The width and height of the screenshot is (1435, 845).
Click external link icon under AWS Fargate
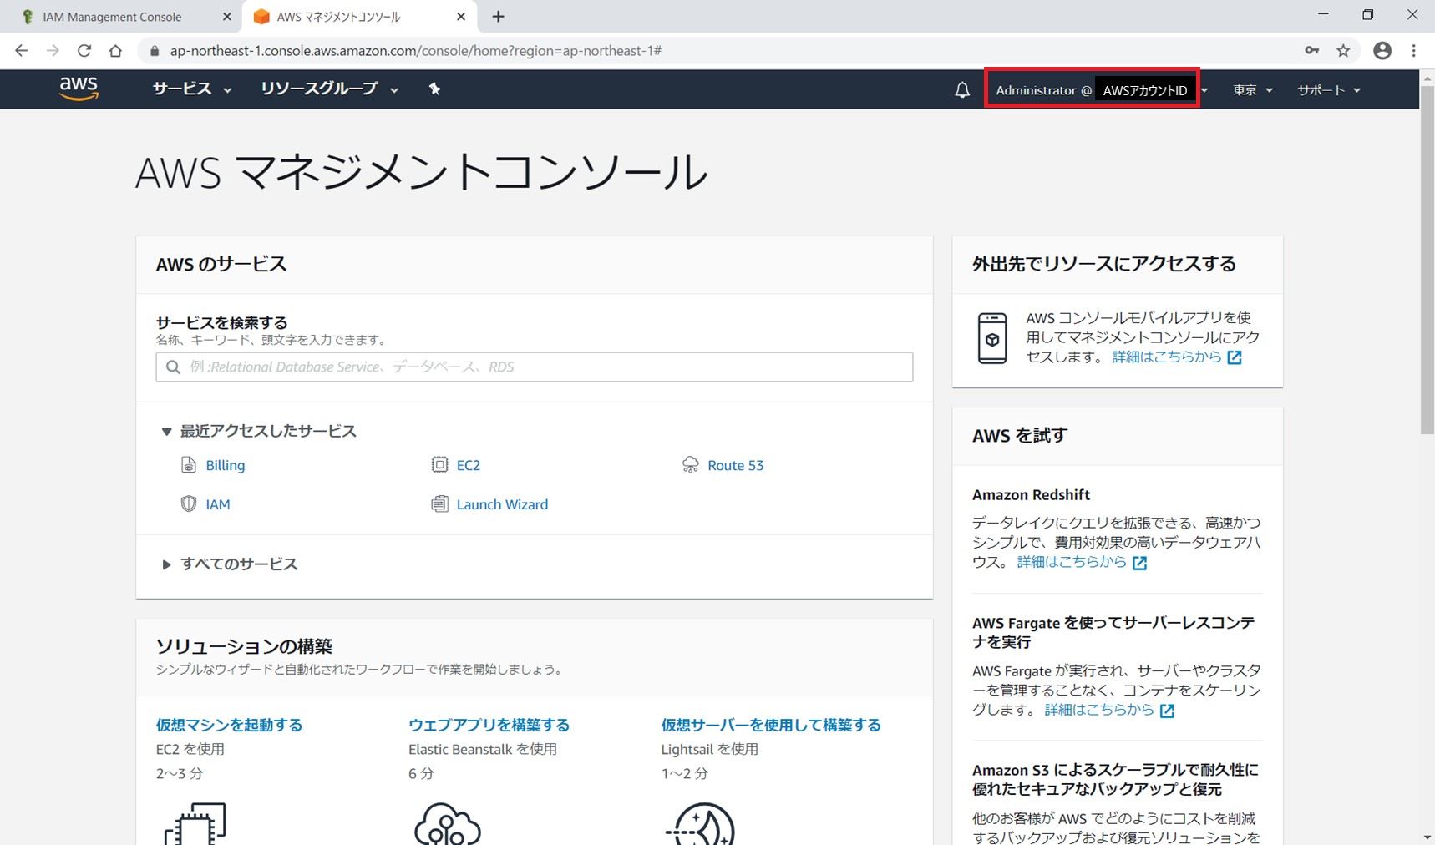pos(1167,711)
